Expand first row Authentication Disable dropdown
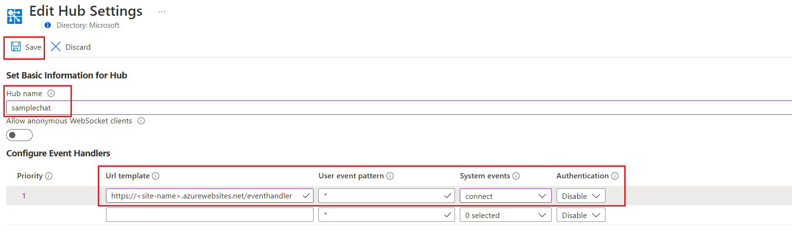The height and width of the screenshot is (251, 792). point(581,196)
